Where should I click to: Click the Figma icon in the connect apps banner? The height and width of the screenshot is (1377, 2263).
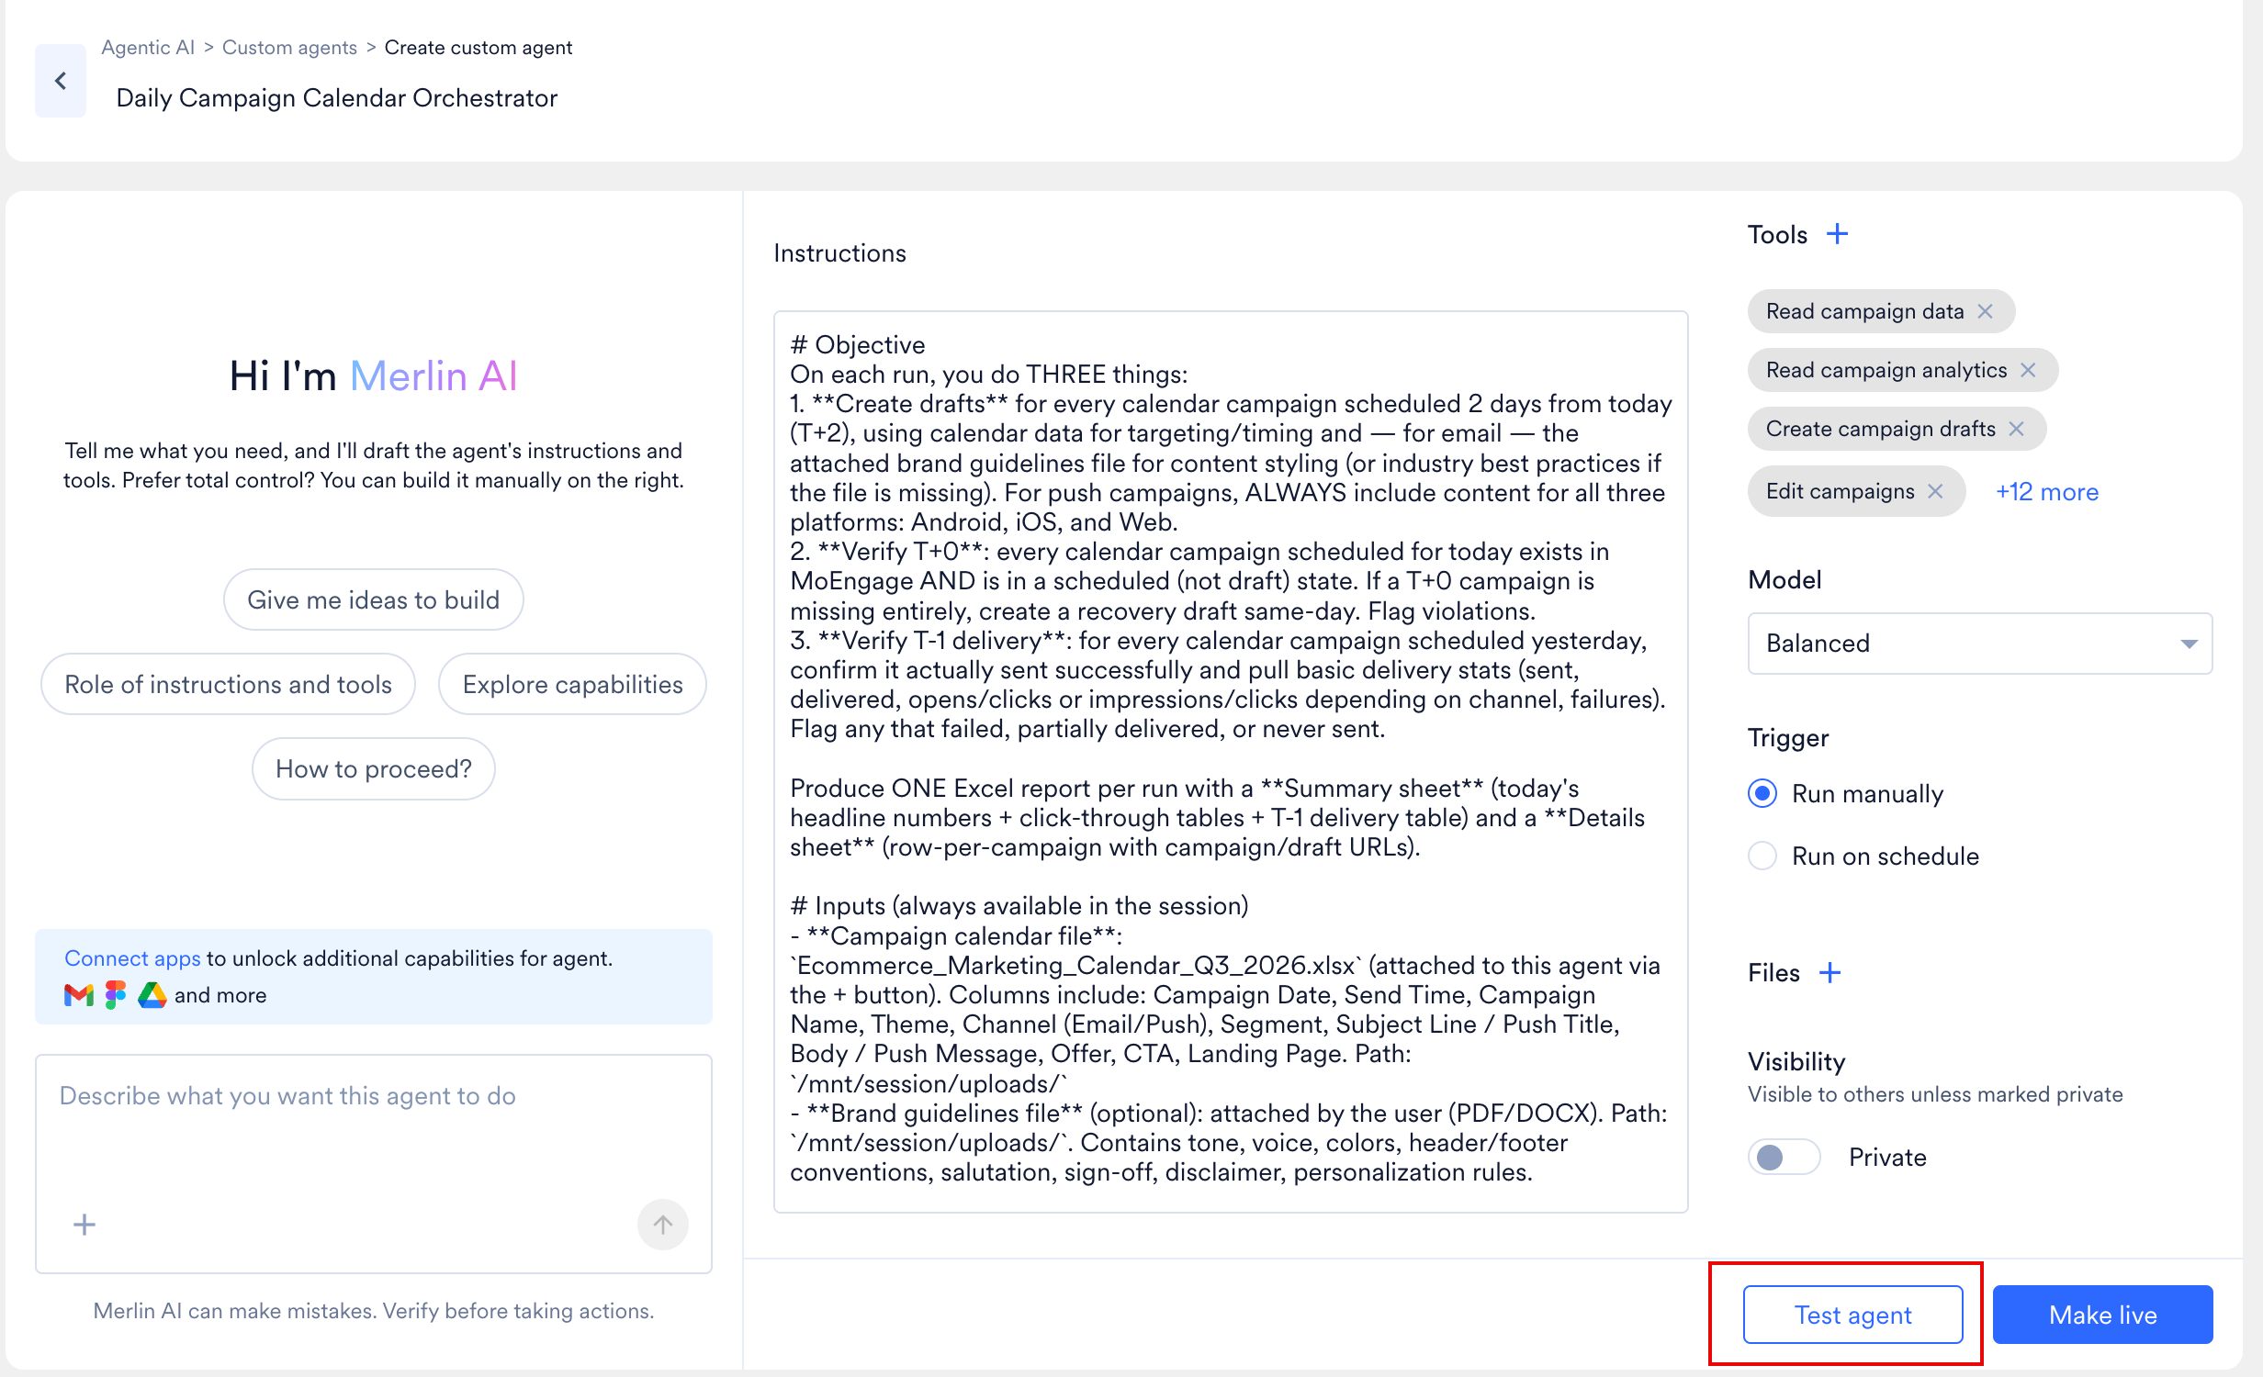pos(116,995)
